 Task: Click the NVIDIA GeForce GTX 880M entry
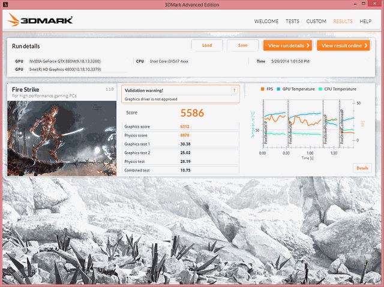click(65, 61)
